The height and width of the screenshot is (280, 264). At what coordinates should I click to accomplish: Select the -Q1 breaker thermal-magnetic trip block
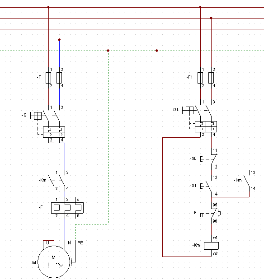pos(206,126)
